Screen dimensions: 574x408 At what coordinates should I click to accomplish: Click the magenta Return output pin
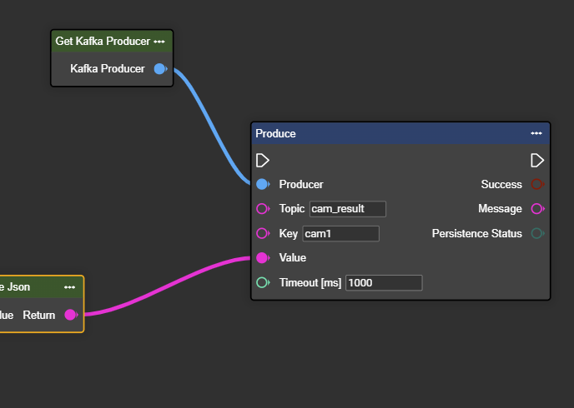click(x=70, y=315)
